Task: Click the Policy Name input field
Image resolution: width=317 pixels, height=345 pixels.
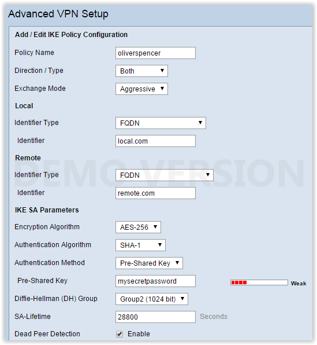Action: [x=155, y=53]
